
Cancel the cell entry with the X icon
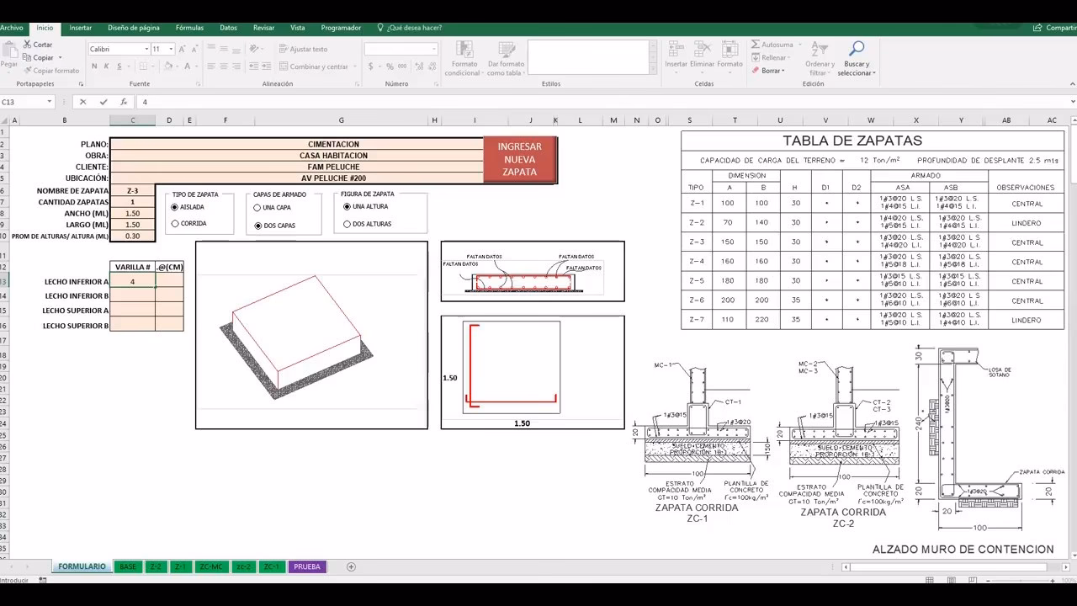click(x=82, y=102)
